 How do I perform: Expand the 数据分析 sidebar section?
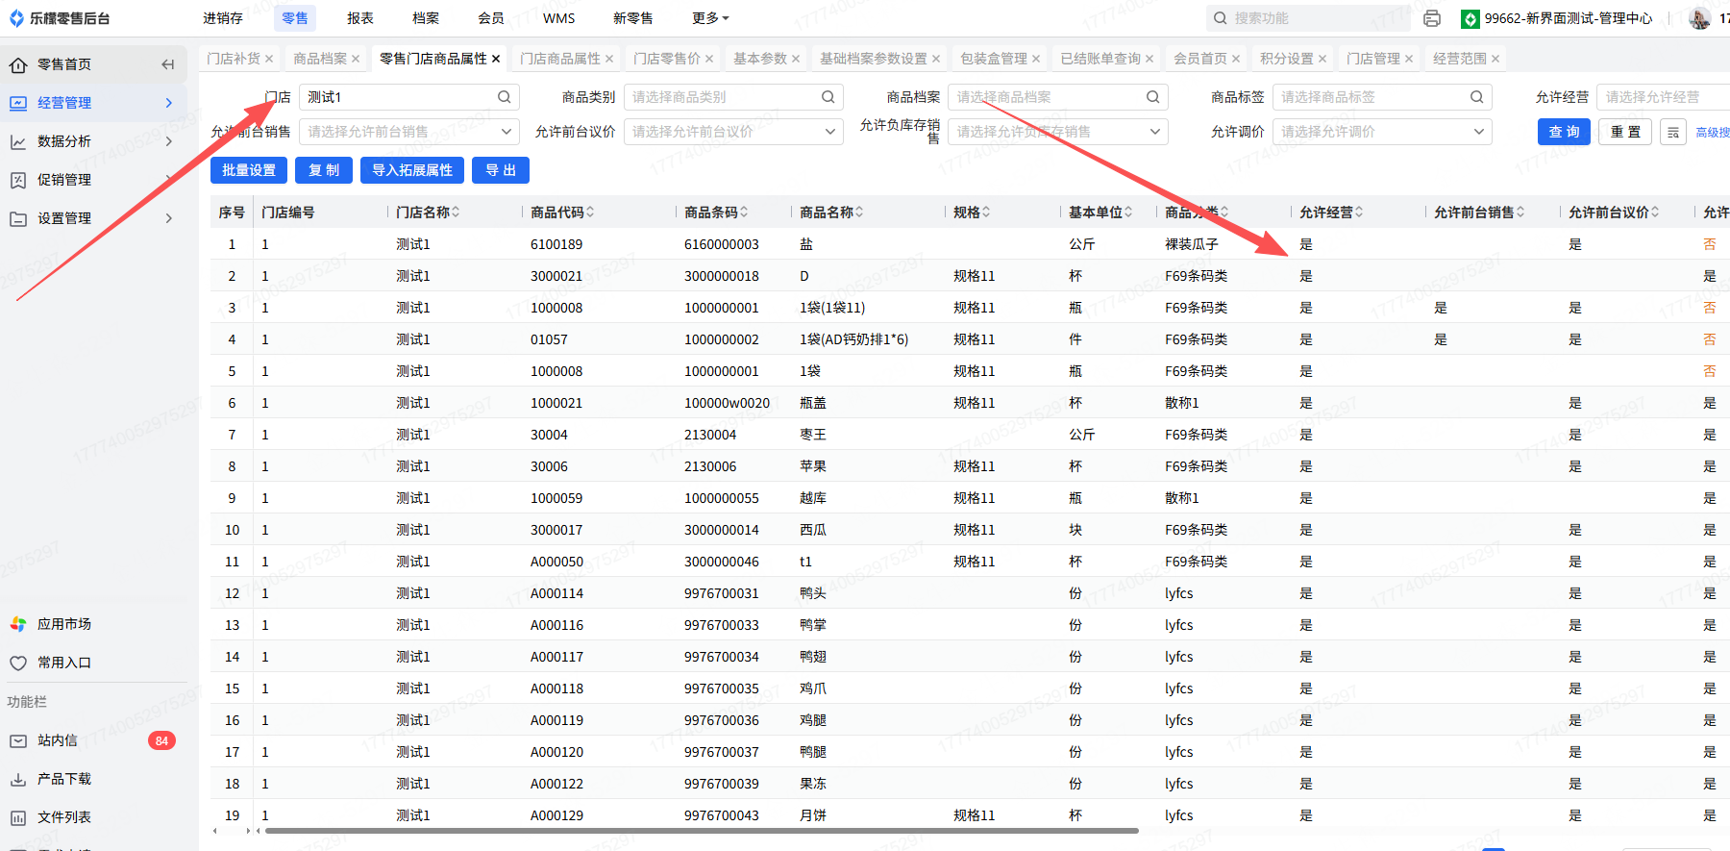click(94, 141)
